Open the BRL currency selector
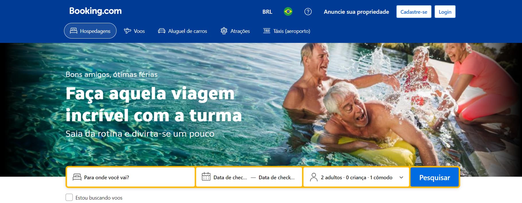Screen dimensions: 522x203 coord(267,12)
